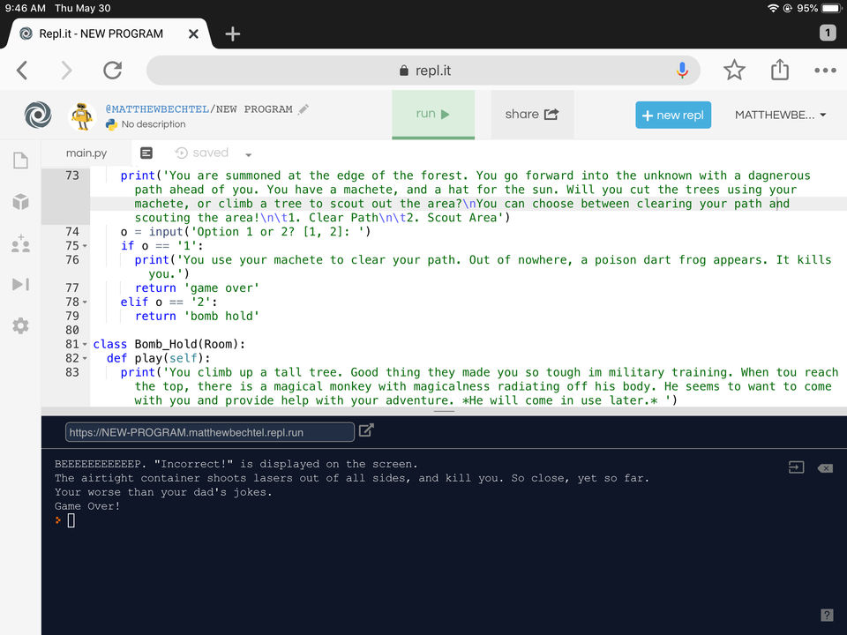This screenshot has width=847, height=635.
Task: Toggle the code formatter icon beside main.py
Action: click(146, 153)
